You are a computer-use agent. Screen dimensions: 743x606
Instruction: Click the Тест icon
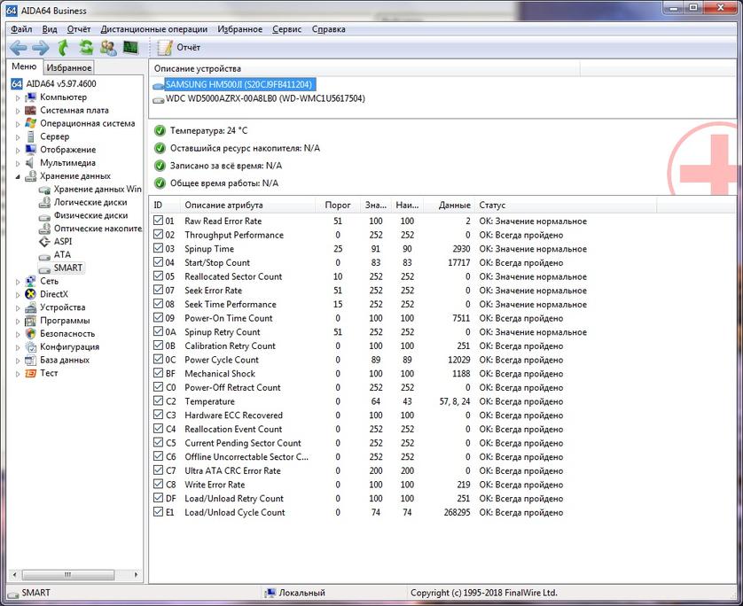(x=31, y=373)
